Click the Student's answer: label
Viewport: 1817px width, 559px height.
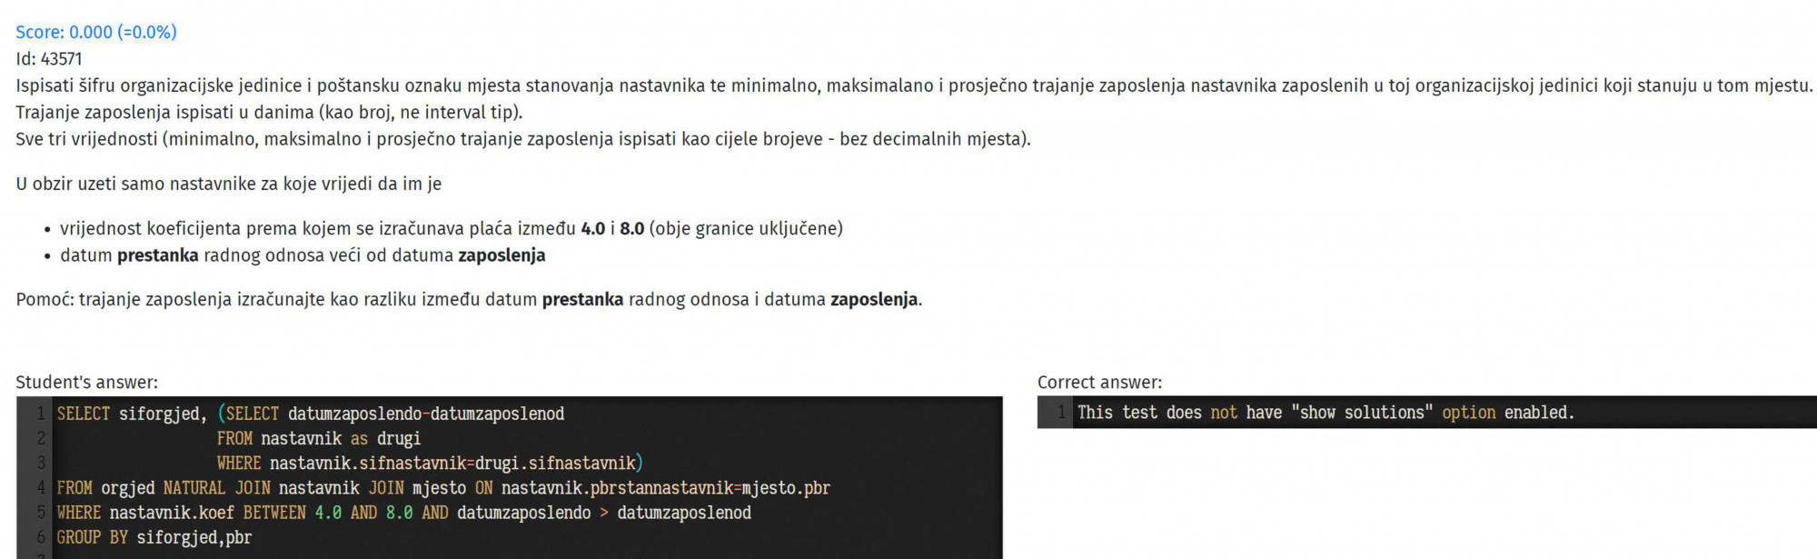[86, 383]
